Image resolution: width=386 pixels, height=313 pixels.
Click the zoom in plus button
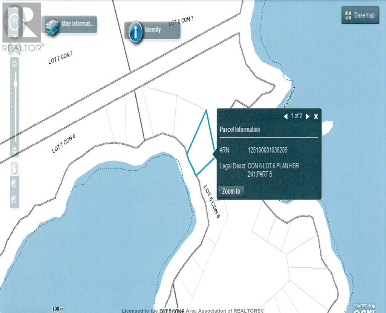pyautogui.click(x=15, y=63)
